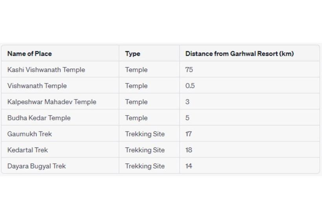Click the distance value 75
The width and height of the screenshot is (322, 219).
tap(189, 70)
